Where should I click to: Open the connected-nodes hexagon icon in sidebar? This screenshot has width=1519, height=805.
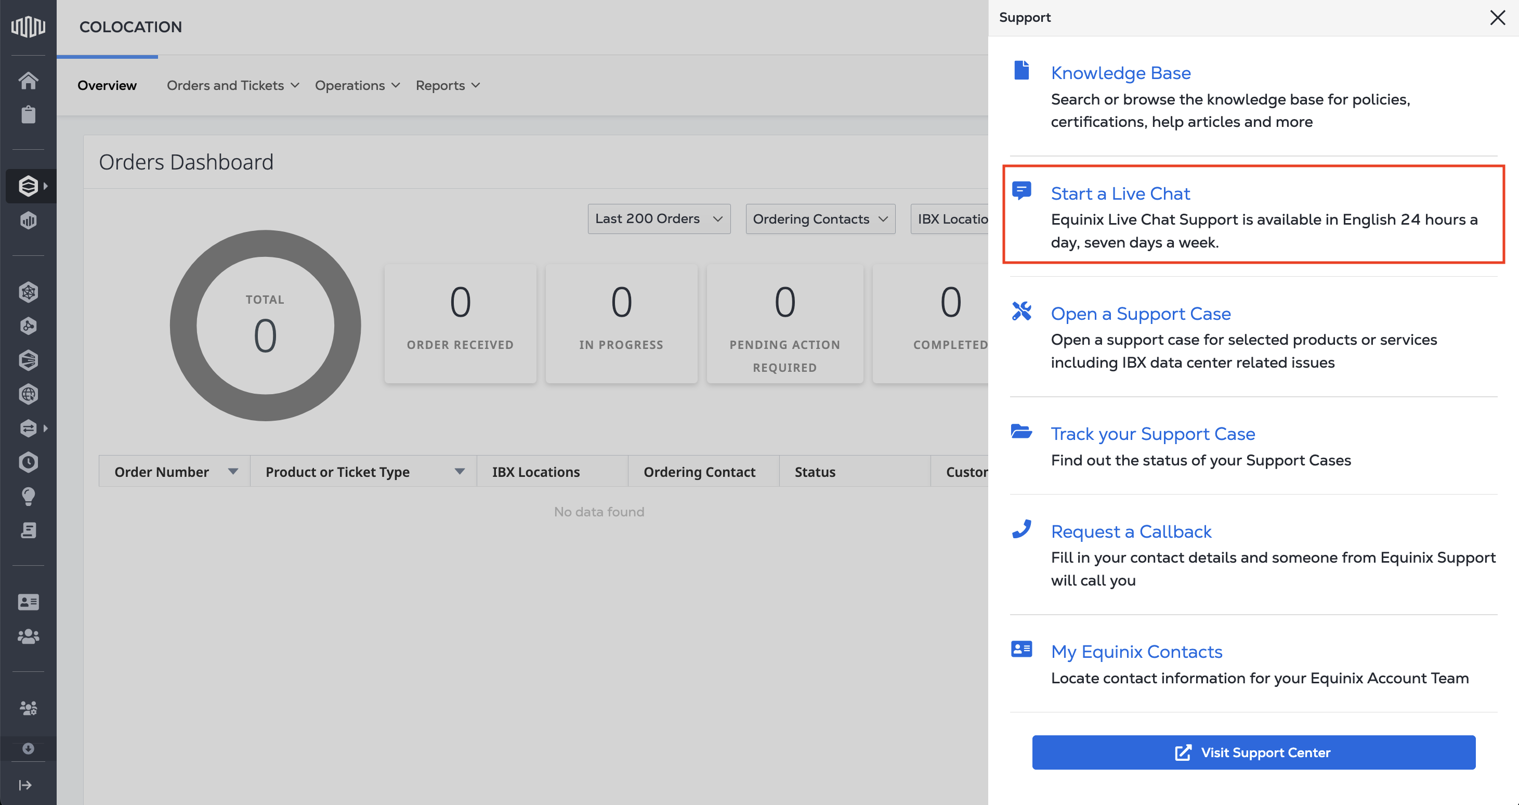[x=28, y=326]
